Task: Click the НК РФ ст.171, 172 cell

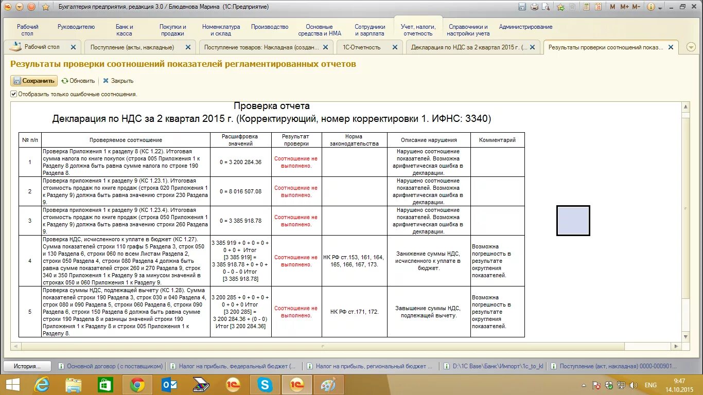Action: pos(355,312)
